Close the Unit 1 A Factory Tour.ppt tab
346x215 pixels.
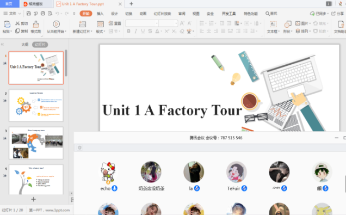tap(120, 4)
